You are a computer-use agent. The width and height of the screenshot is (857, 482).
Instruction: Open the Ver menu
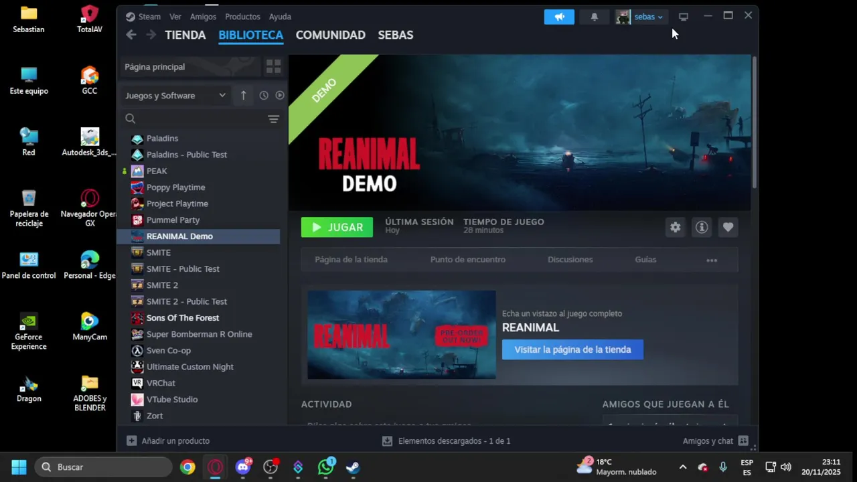pyautogui.click(x=175, y=17)
